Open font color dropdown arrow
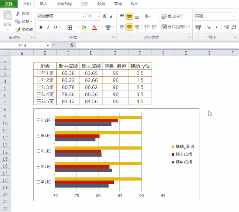239x212 pixels. click(x=99, y=27)
